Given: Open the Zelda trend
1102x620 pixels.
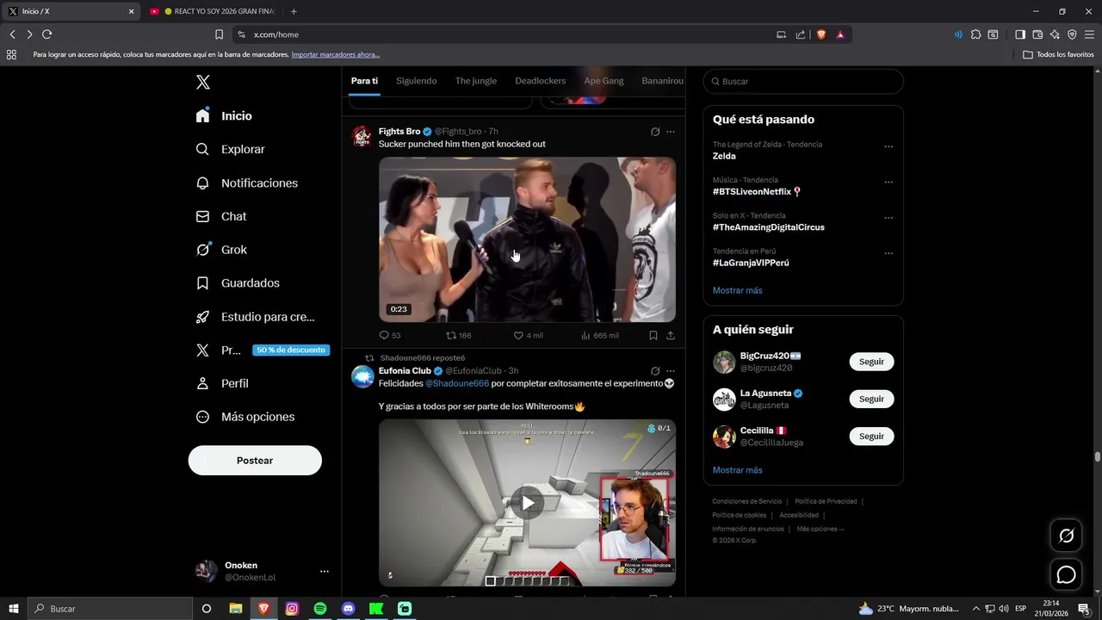Looking at the screenshot, I should pos(724,156).
